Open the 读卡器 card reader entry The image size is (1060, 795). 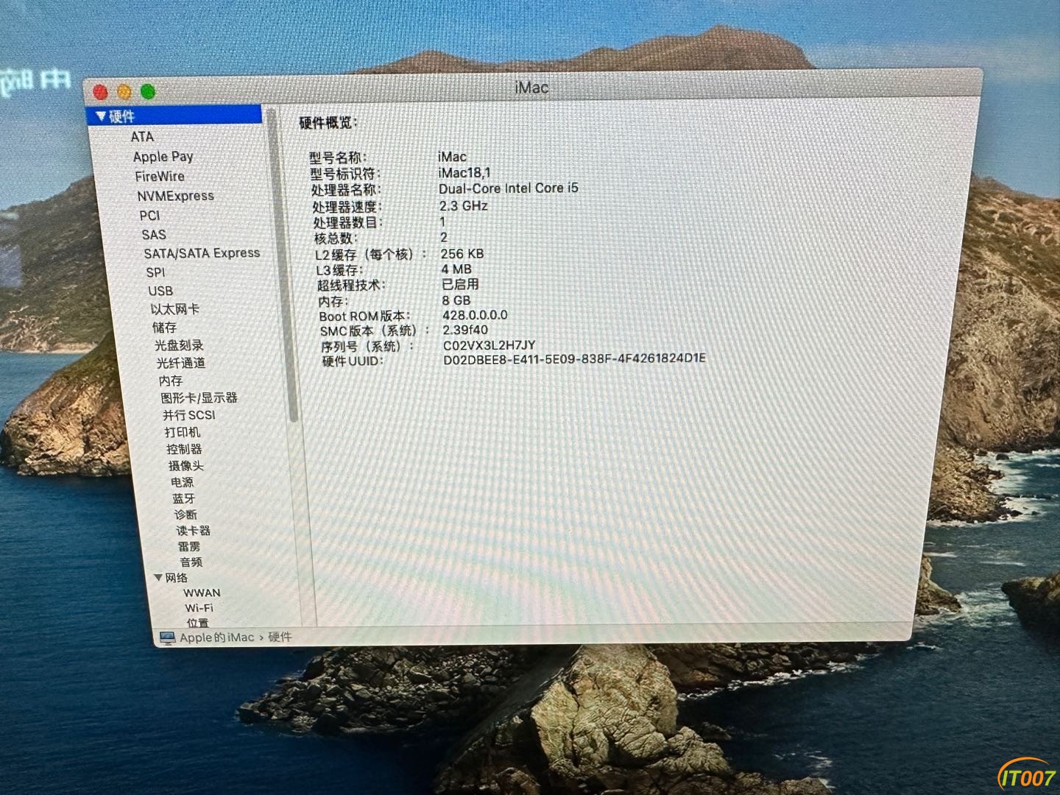pos(193,531)
